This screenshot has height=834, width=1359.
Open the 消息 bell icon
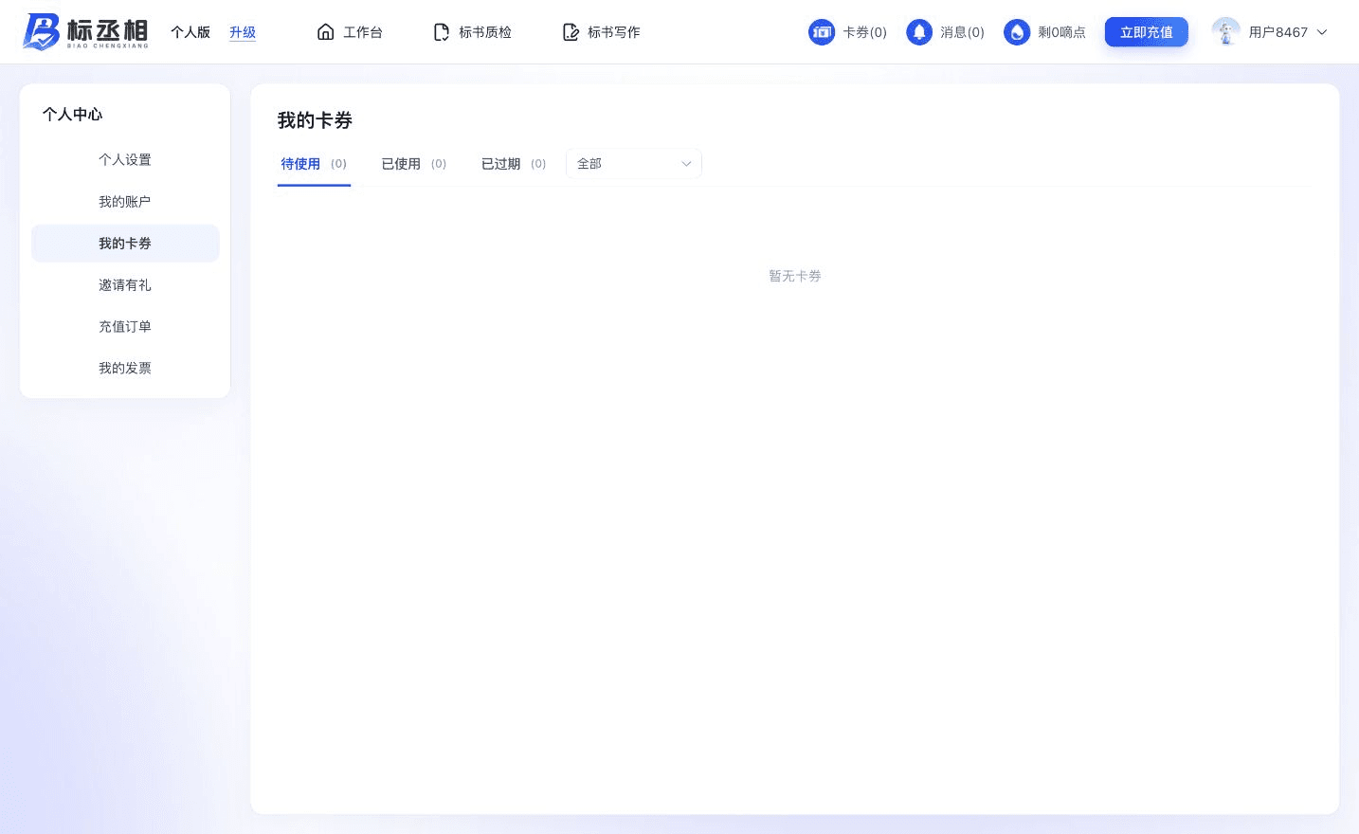coord(919,32)
